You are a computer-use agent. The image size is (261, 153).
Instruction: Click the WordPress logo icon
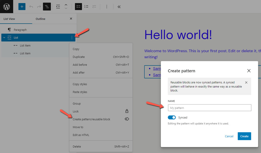tap(6, 6)
